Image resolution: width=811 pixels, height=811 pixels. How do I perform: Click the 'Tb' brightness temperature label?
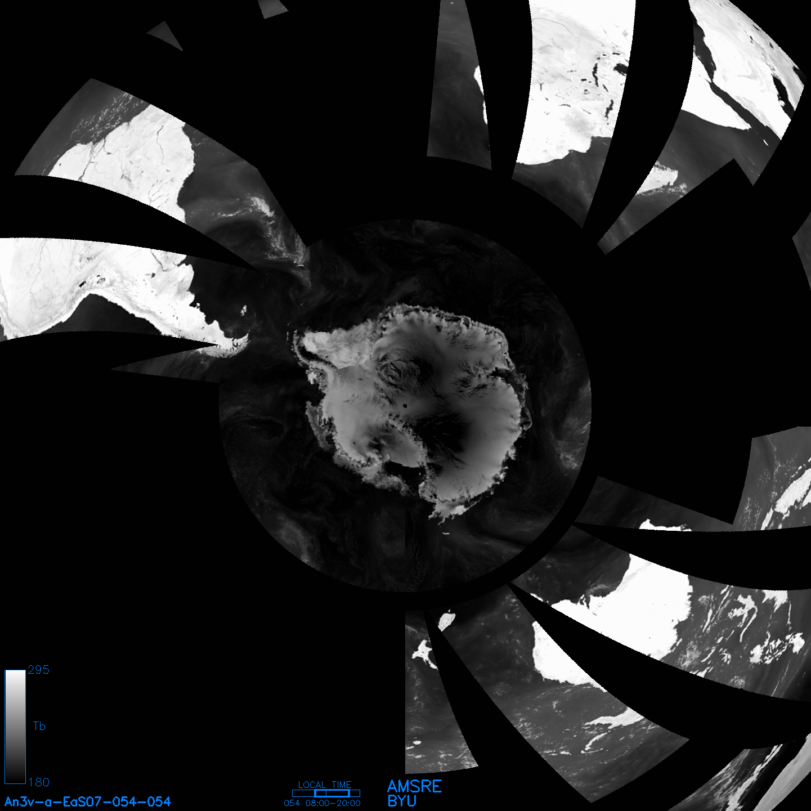click(x=39, y=726)
